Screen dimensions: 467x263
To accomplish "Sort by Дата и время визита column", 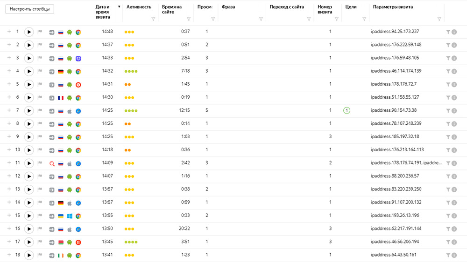I will coord(103,12).
